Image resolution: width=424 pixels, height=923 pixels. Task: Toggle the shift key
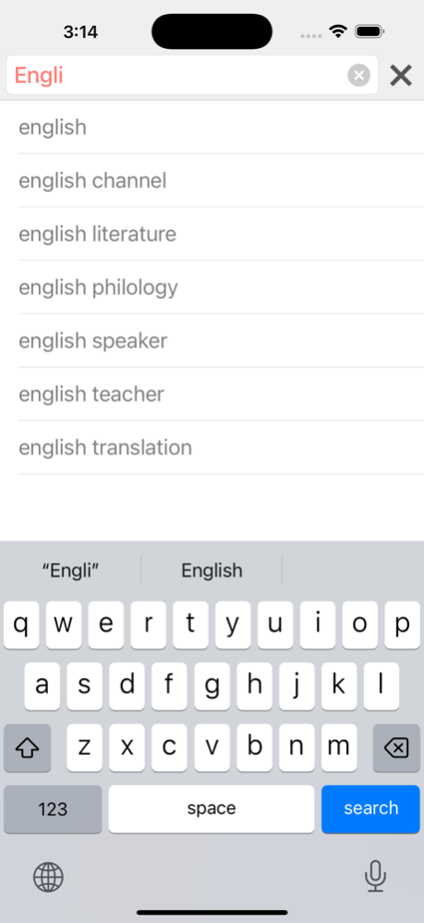[27, 747]
